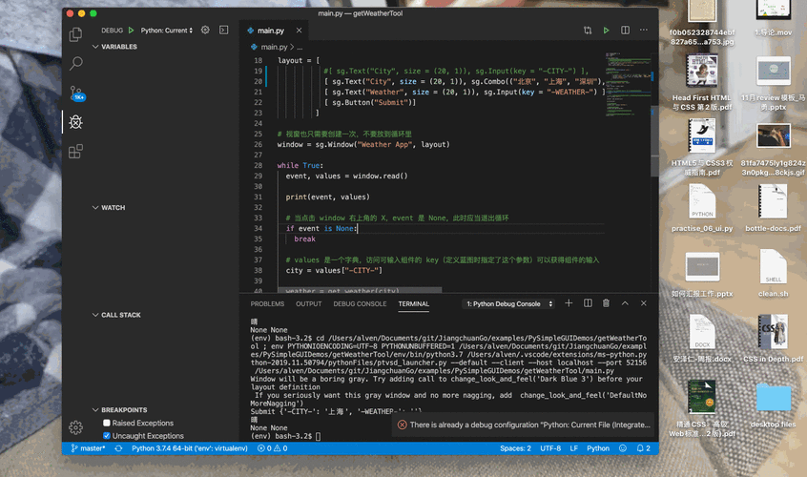Image resolution: width=807 pixels, height=477 pixels.
Task: Click the code minimap overview
Action: point(628,85)
